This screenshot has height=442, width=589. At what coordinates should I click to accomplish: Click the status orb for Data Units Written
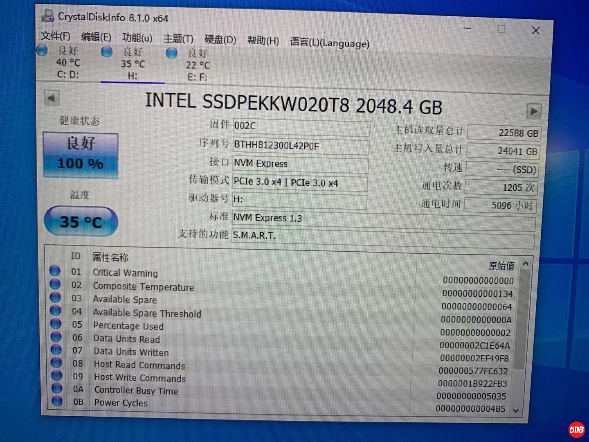pyautogui.click(x=56, y=350)
